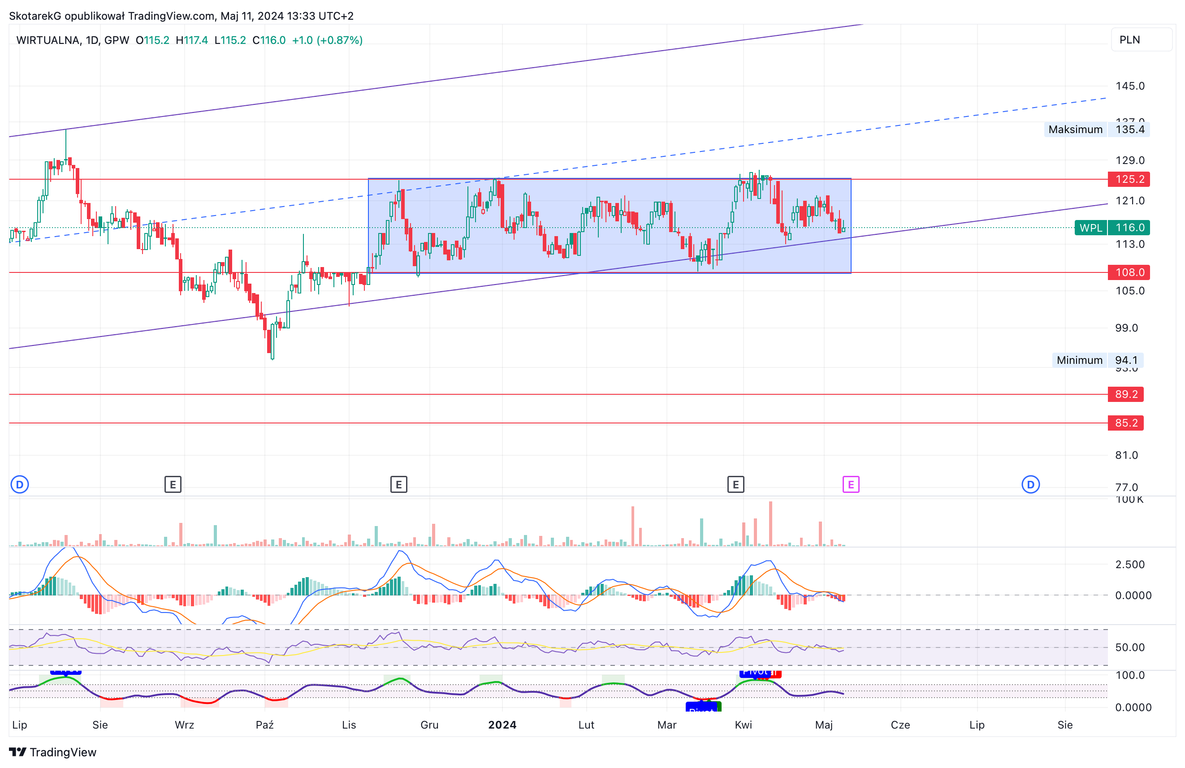The width and height of the screenshot is (1185, 768).
Task: Click the WIRTUALNA, 1D, GPW symbol title
Action: [x=73, y=40]
